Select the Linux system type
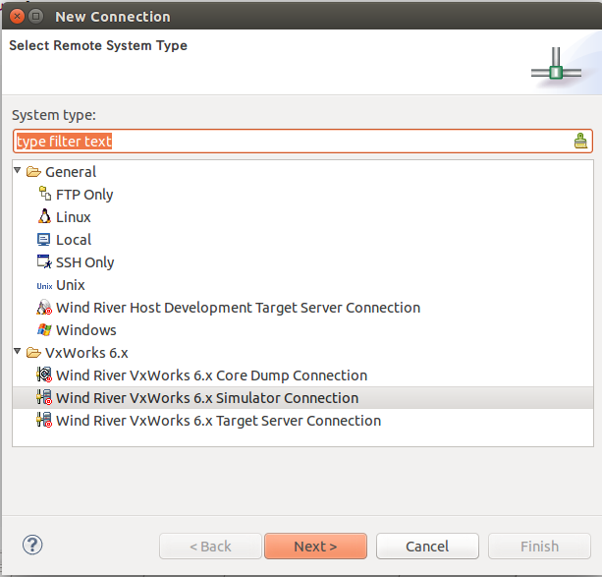This screenshot has width=602, height=577. pos(74,217)
